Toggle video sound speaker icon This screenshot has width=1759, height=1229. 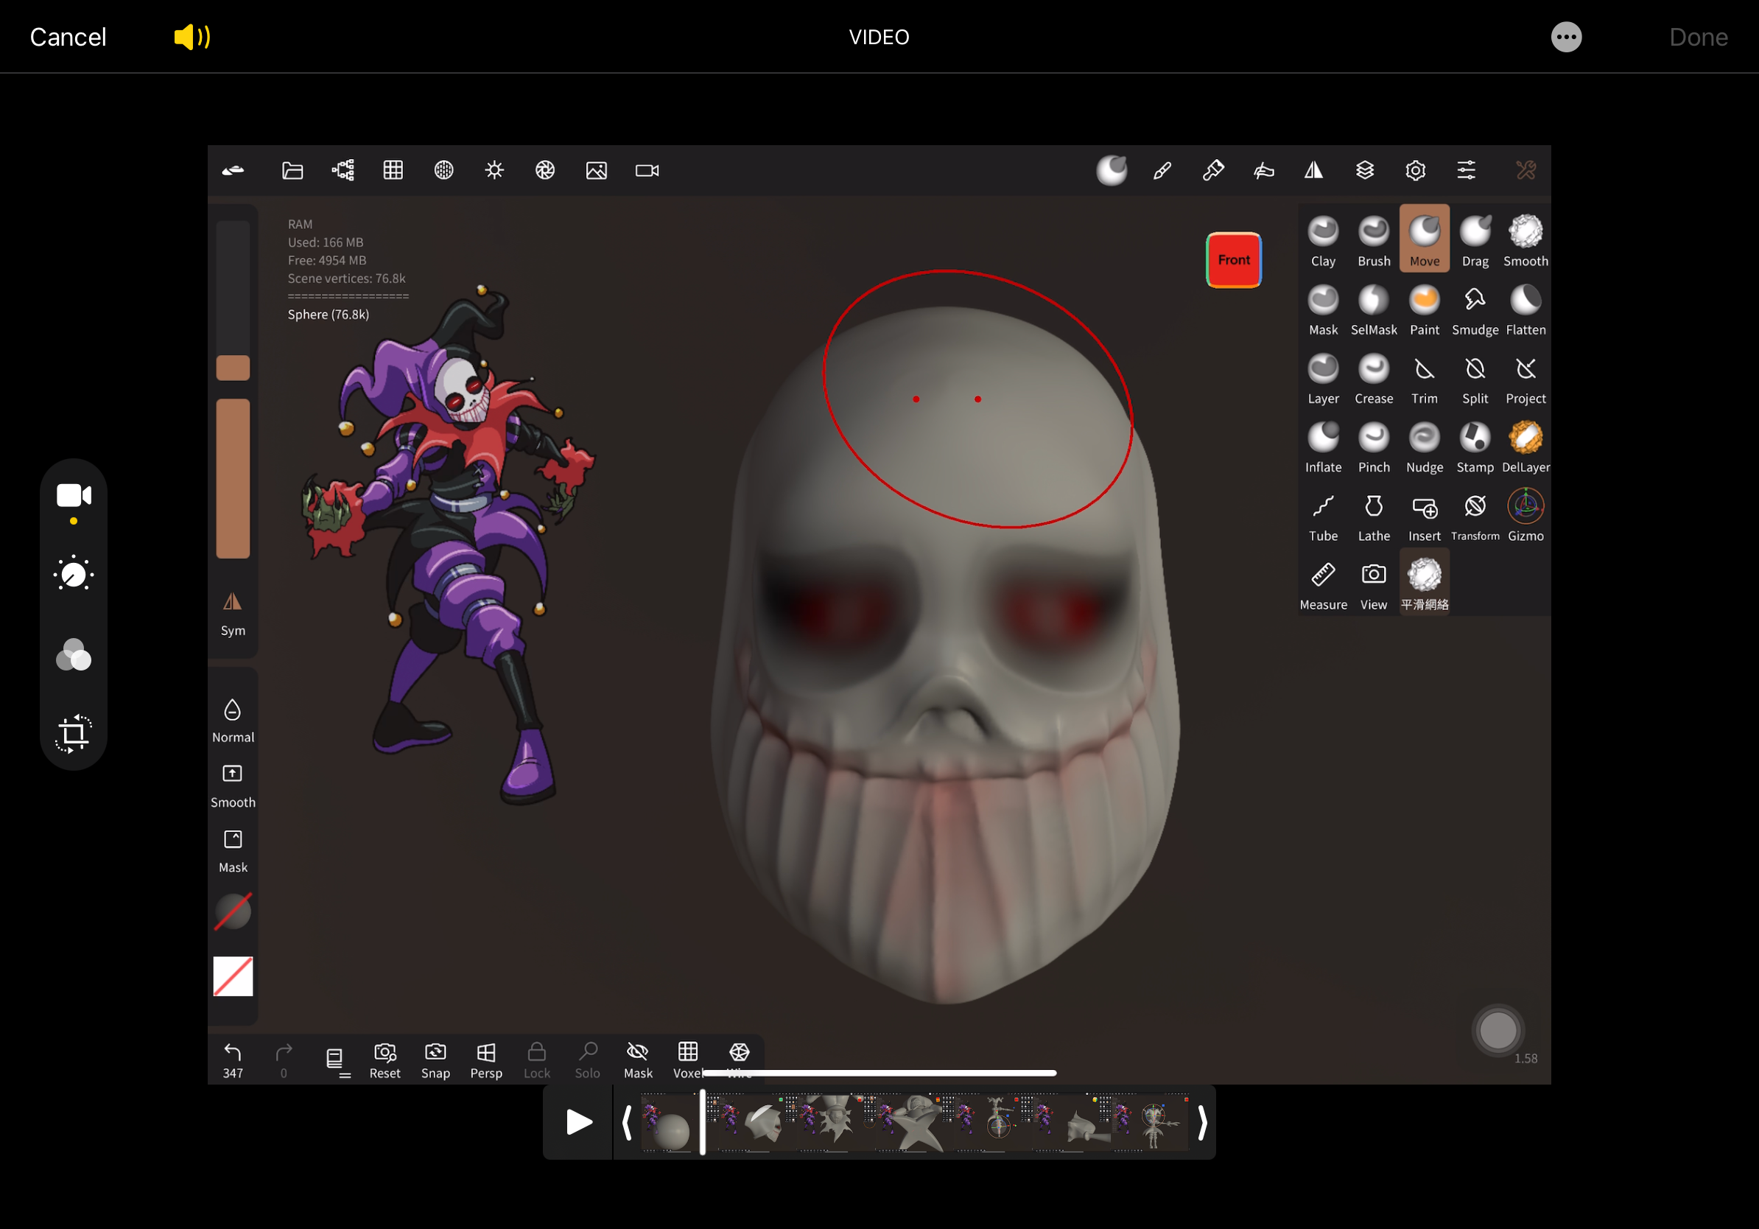point(192,37)
